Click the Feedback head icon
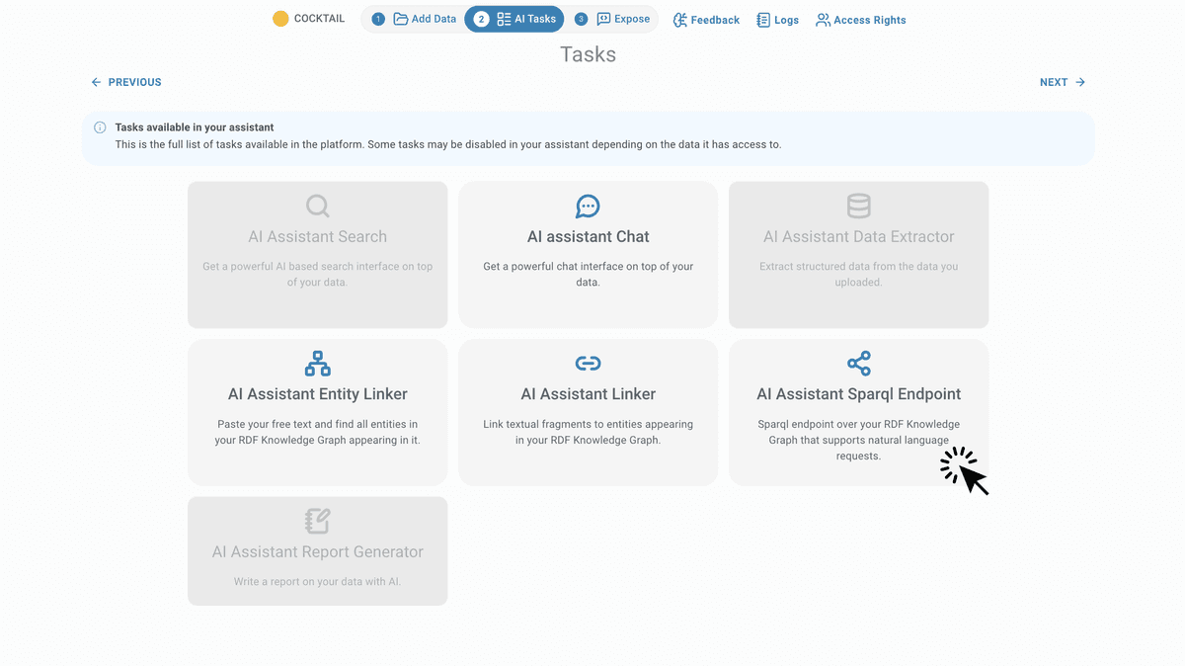 [680, 20]
